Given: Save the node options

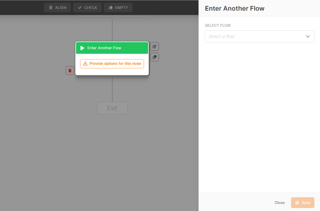Looking at the screenshot, I should pos(302,203).
